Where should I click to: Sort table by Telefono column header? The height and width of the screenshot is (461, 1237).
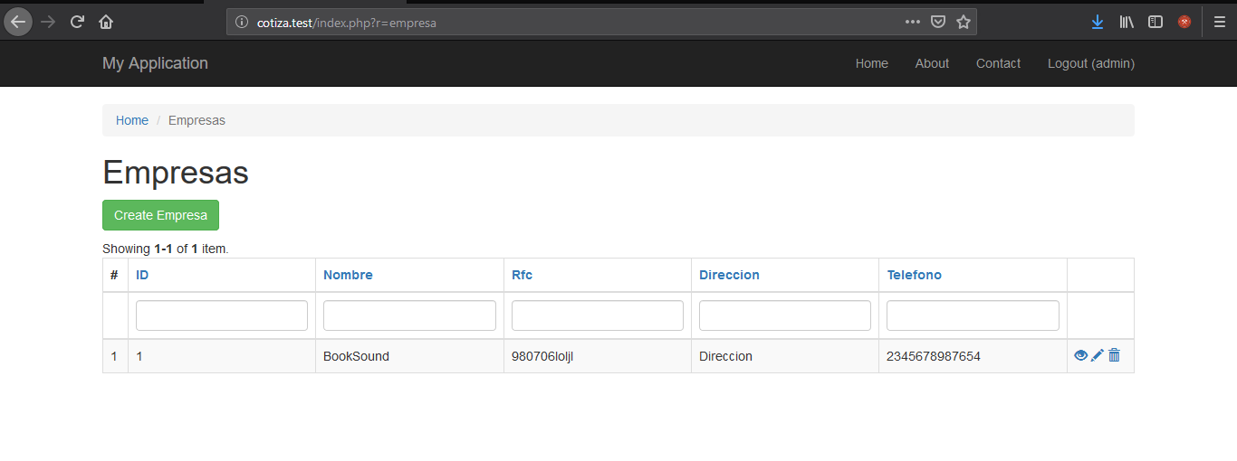914,275
